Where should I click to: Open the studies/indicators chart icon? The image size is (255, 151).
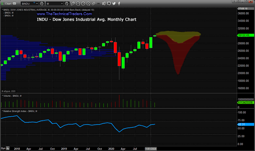pyautogui.click(x=78, y=4)
